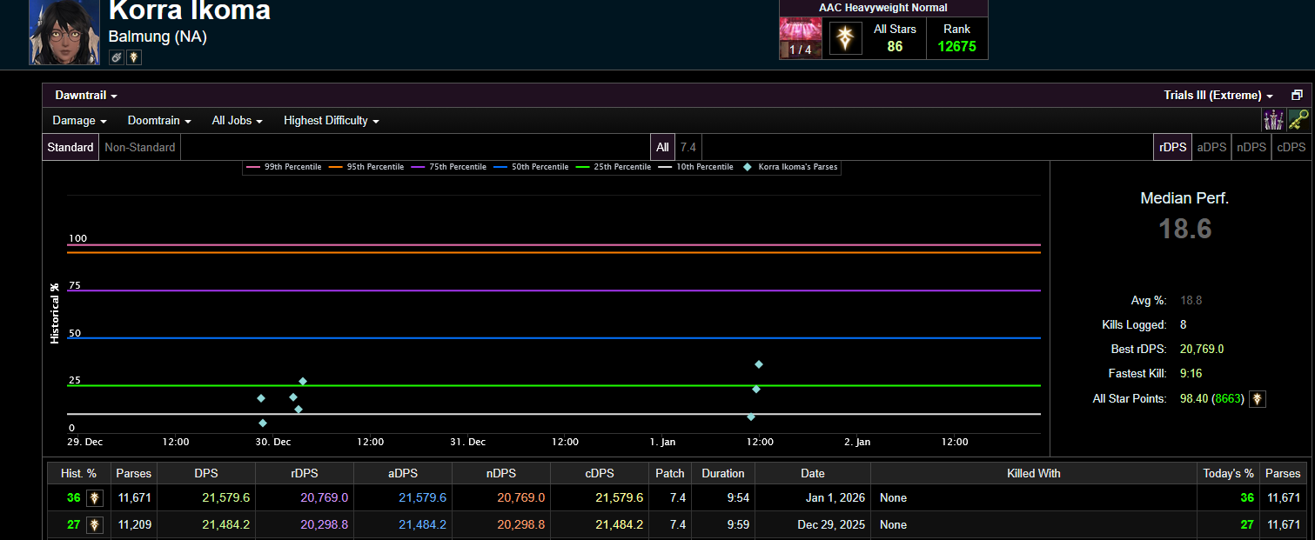Click the 9:54 duration cell
The height and width of the screenshot is (540, 1315).
pos(723,498)
